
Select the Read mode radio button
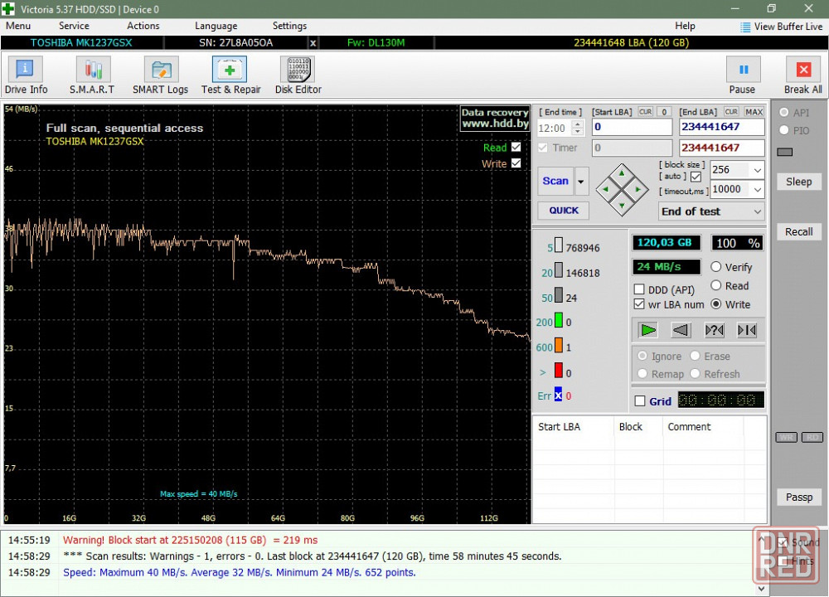pos(716,285)
